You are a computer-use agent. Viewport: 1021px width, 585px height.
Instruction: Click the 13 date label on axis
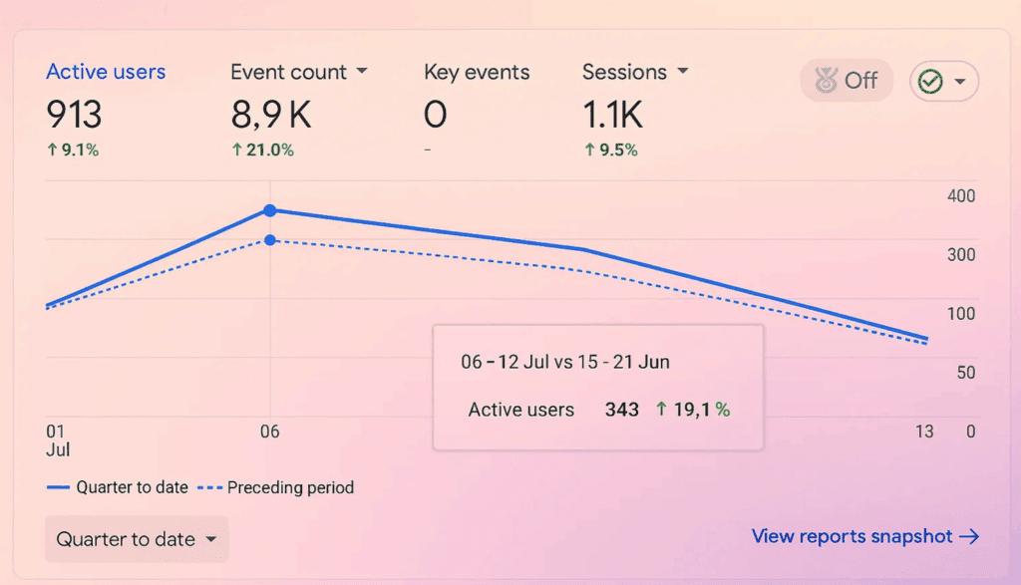click(924, 432)
